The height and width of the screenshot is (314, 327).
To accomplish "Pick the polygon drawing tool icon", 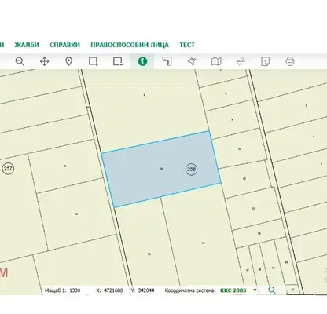I will click(x=192, y=61).
